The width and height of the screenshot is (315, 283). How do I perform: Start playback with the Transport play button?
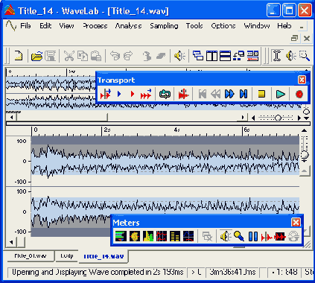(281, 95)
